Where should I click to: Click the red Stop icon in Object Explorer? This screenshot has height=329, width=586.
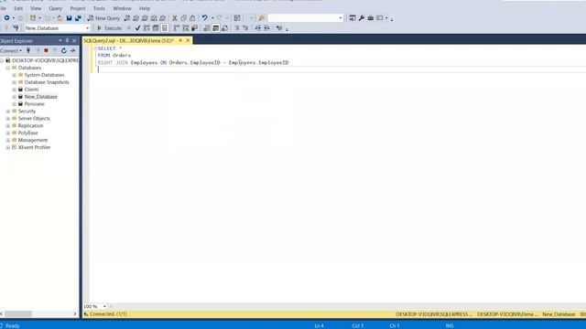46,51
